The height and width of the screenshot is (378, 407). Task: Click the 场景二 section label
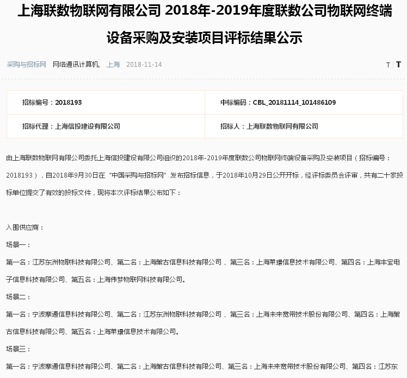(18, 297)
